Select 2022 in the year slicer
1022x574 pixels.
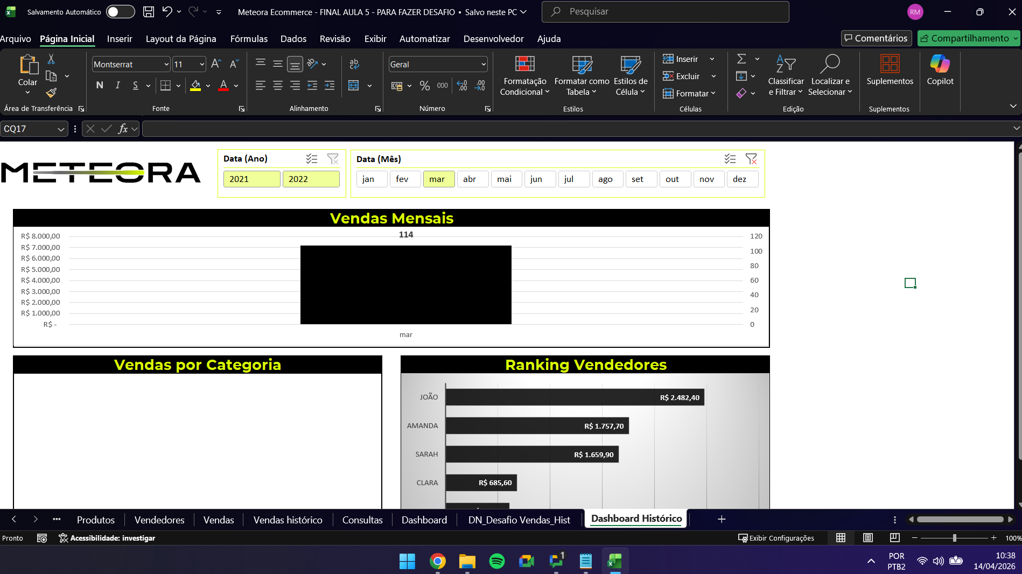(311, 179)
